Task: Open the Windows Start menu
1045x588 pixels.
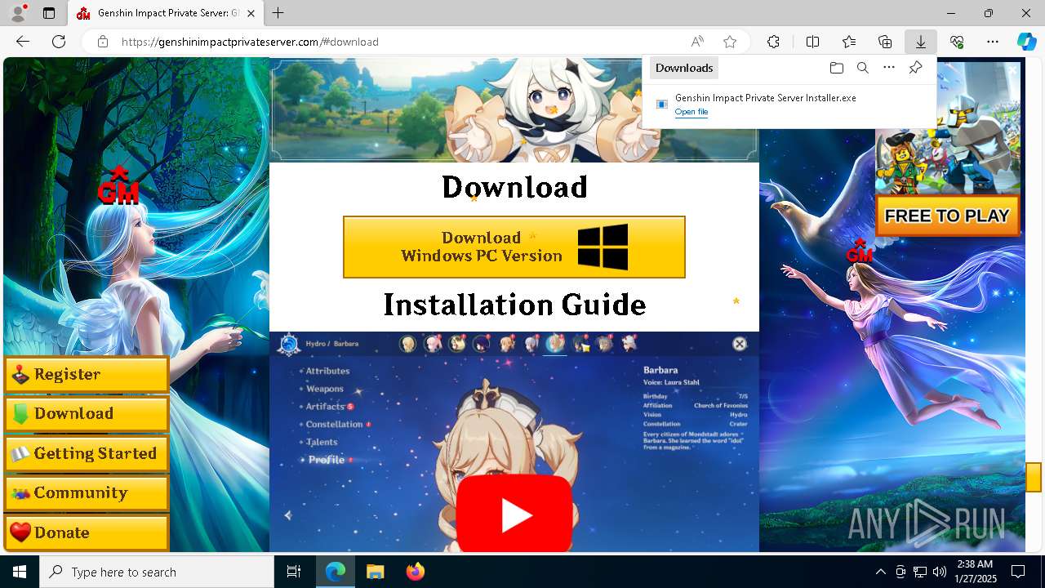Action: pyautogui.click(x=20, y=572)
